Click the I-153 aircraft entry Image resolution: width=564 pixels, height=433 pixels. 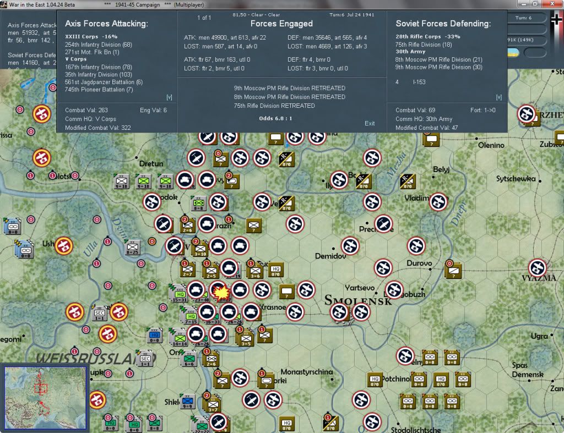point(419,82)
